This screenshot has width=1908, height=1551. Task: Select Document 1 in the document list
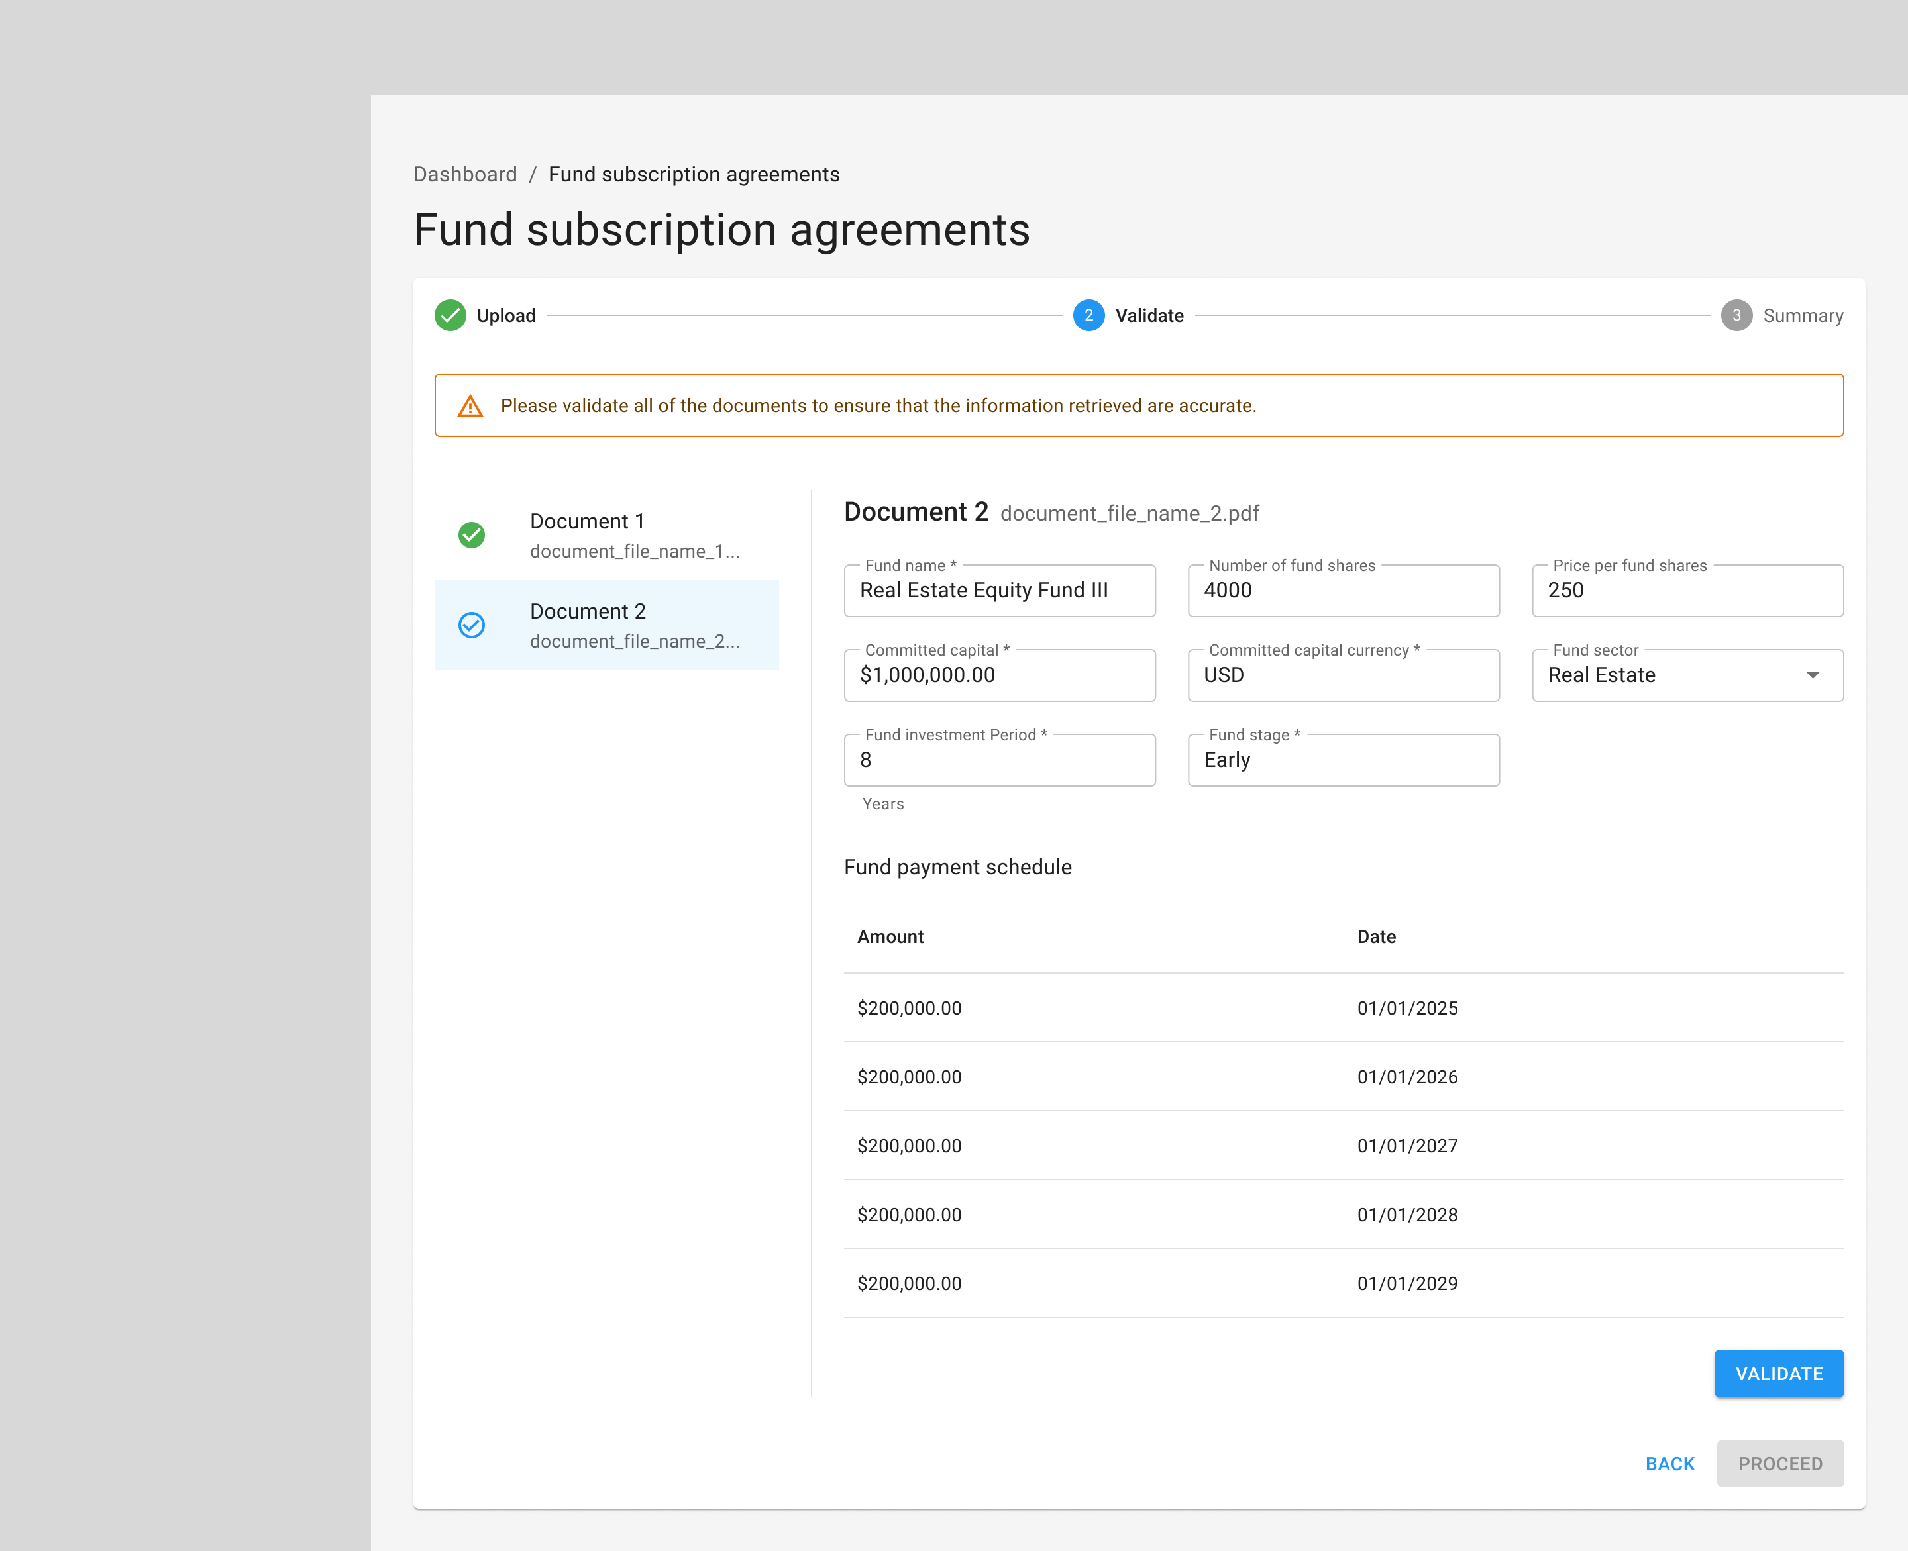pos(607,535)
